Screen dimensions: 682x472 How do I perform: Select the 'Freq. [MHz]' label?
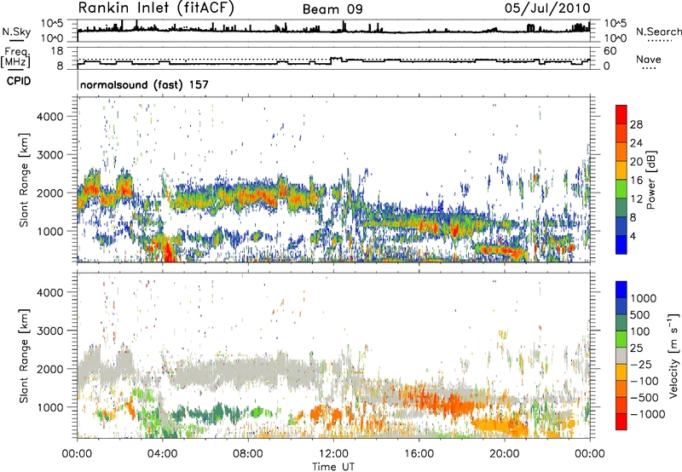[16, 57]
